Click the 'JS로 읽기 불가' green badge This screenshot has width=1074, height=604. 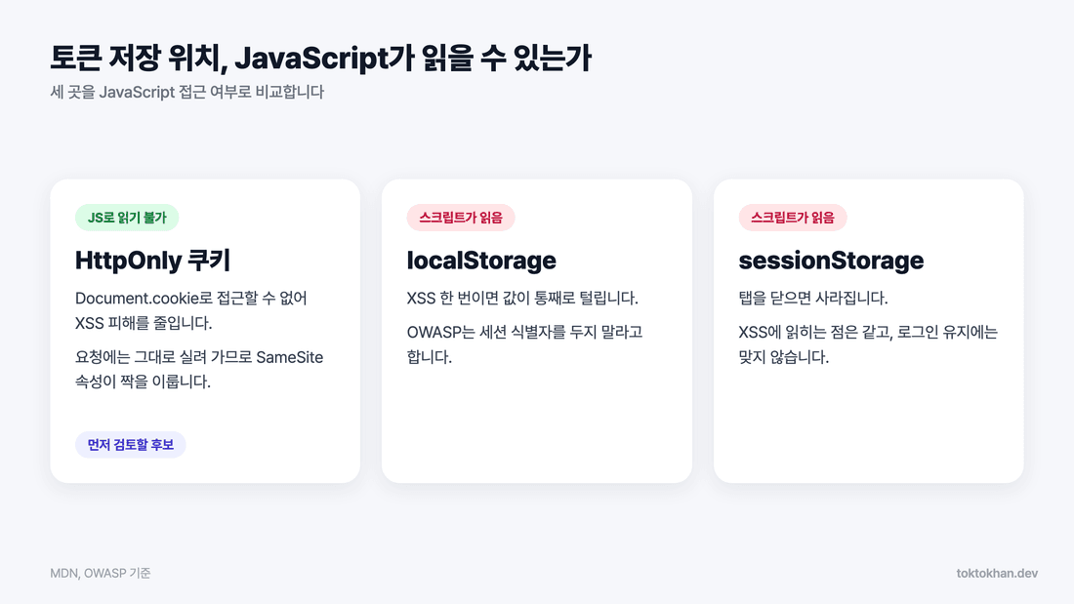tap(127, 218)
